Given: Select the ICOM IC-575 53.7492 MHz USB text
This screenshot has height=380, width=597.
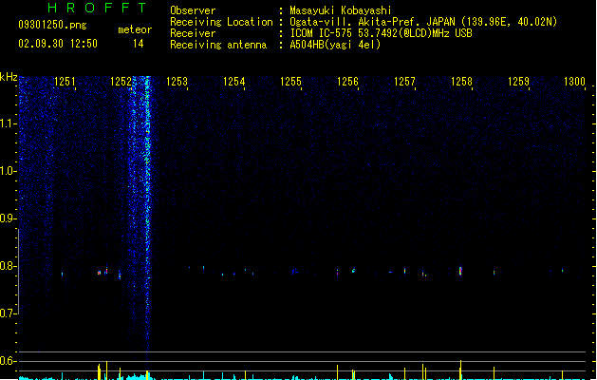Looking at the screenshot, I should [x=382, y=33].
